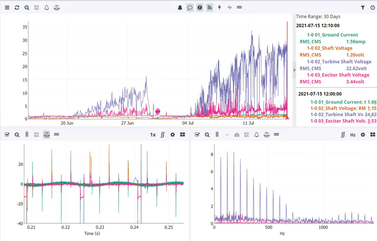
Task: Expand the chevron in spectrum toolbar
Action: pyautogui.click(x=227, y=135)
